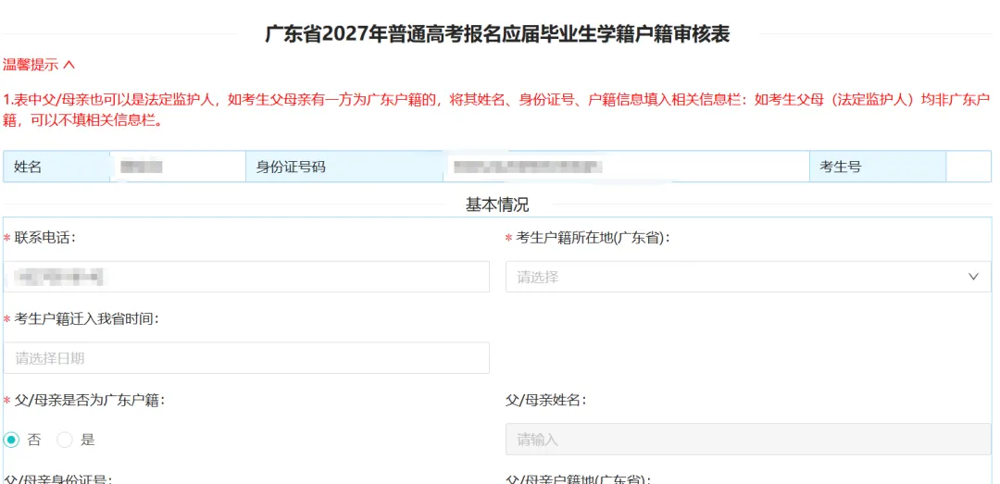Click the arrow icon in 考生户籍所在地 selector
This screenshot has height=484, width=1000.
click(x=973, y=277)
